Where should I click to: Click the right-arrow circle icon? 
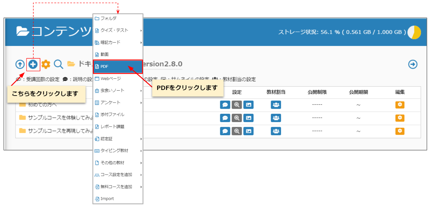(x=413, y=64)
